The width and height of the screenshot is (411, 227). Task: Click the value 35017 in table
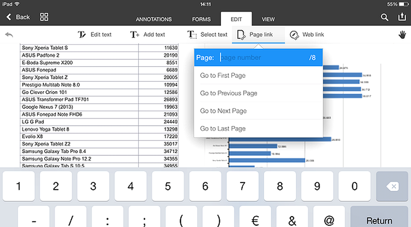(x=170, y=144)
